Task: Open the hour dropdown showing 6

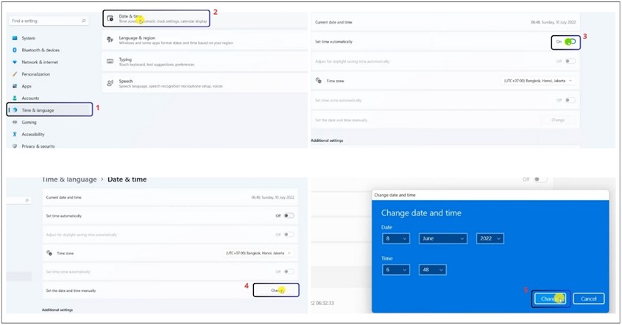Action: click(x=395, y=270)
